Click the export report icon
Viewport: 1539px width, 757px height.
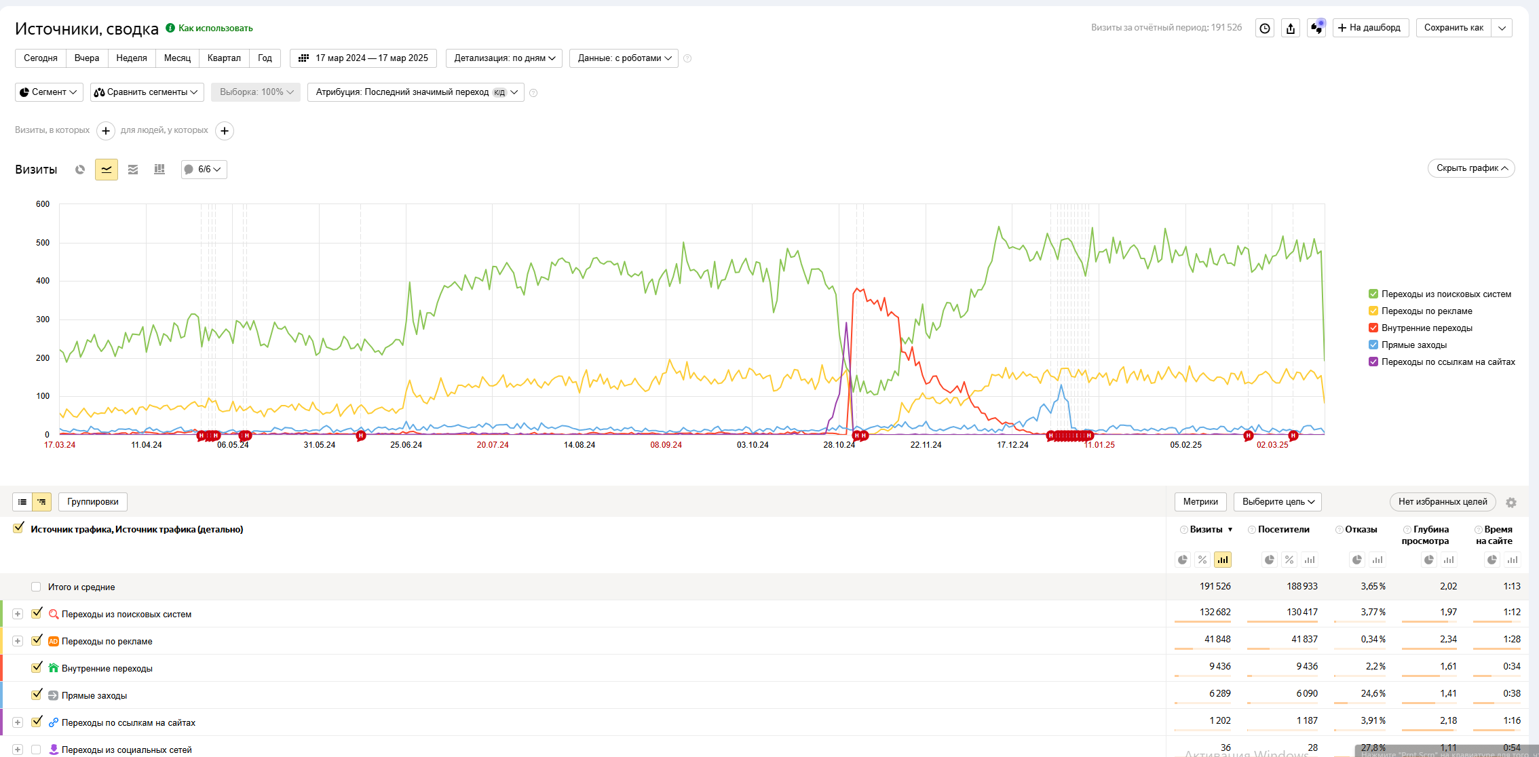(x=1291, y=28)
